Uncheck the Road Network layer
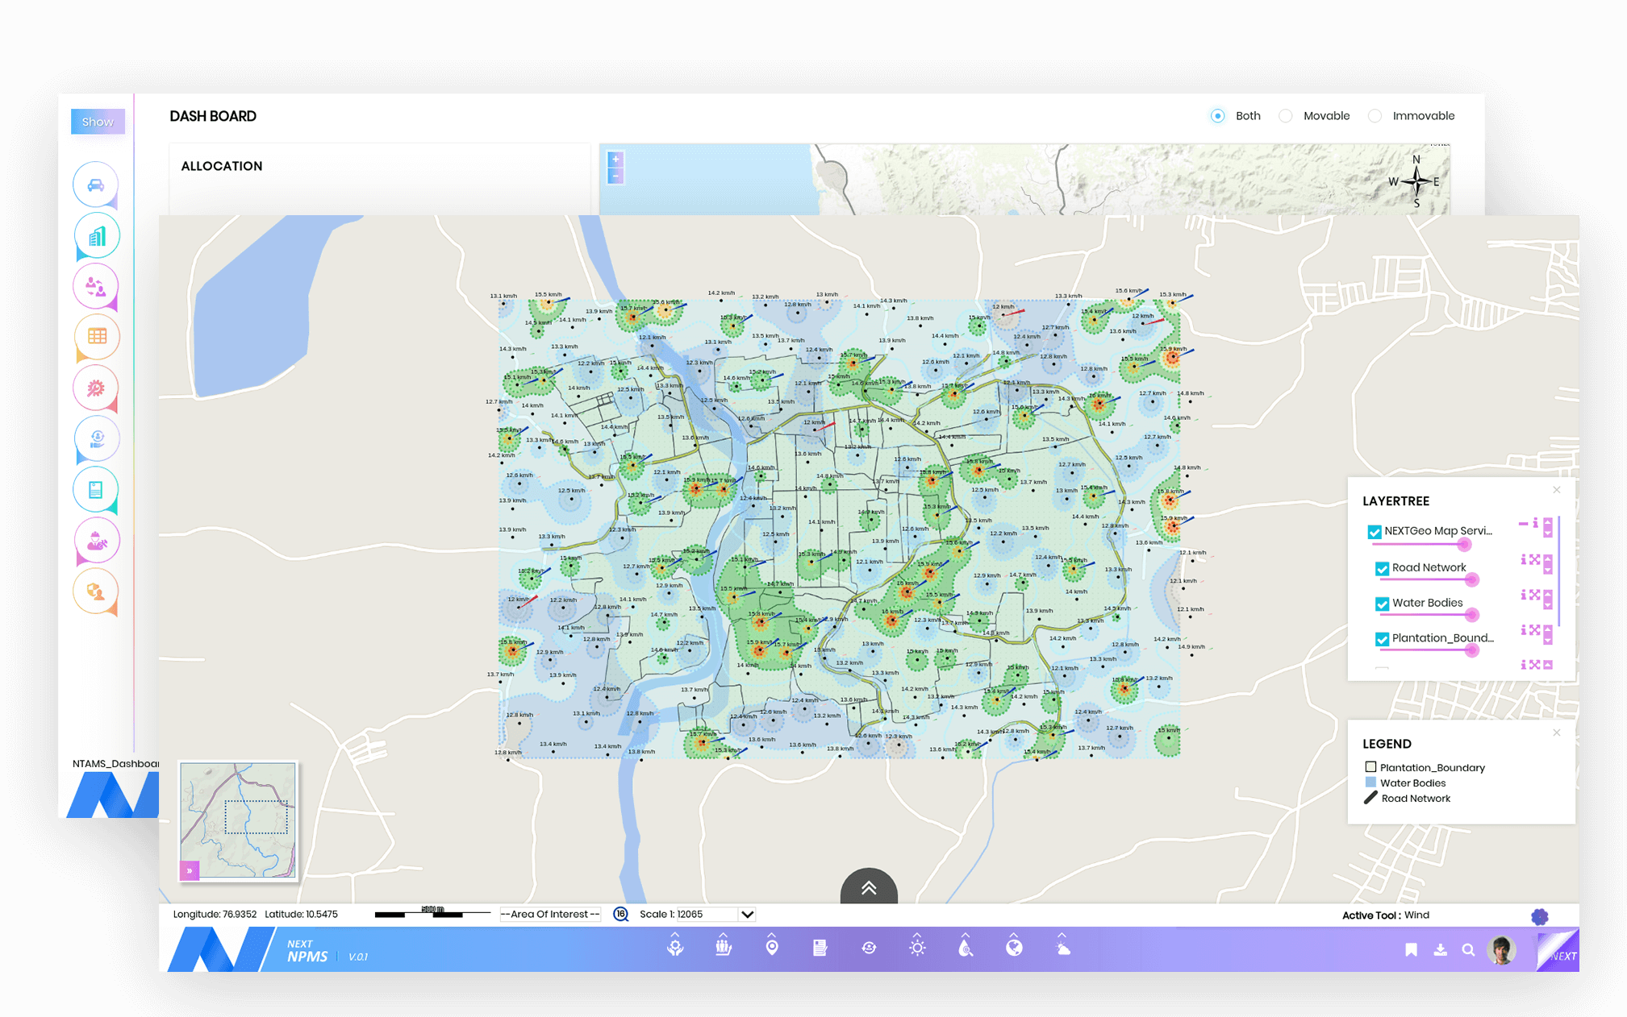1627x1017 pixels. point(1382,568)
